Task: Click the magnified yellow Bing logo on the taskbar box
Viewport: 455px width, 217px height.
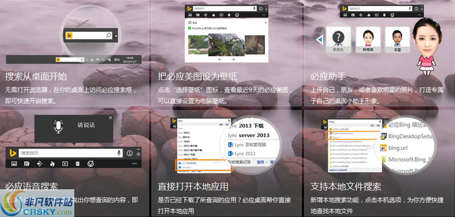Action: click(69, 36)
